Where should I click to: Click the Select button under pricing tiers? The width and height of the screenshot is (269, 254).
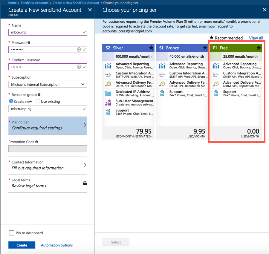click(x=116, y=242)
